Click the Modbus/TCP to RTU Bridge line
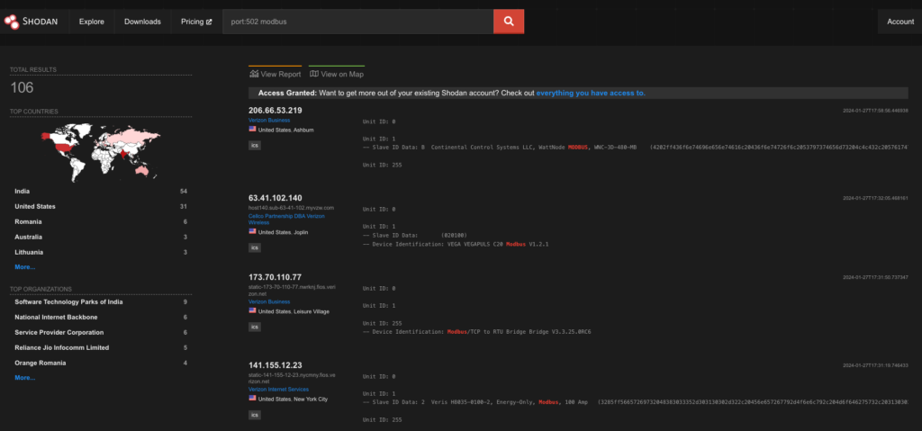Viewport: 922px width, 431px height. point(477,332)
